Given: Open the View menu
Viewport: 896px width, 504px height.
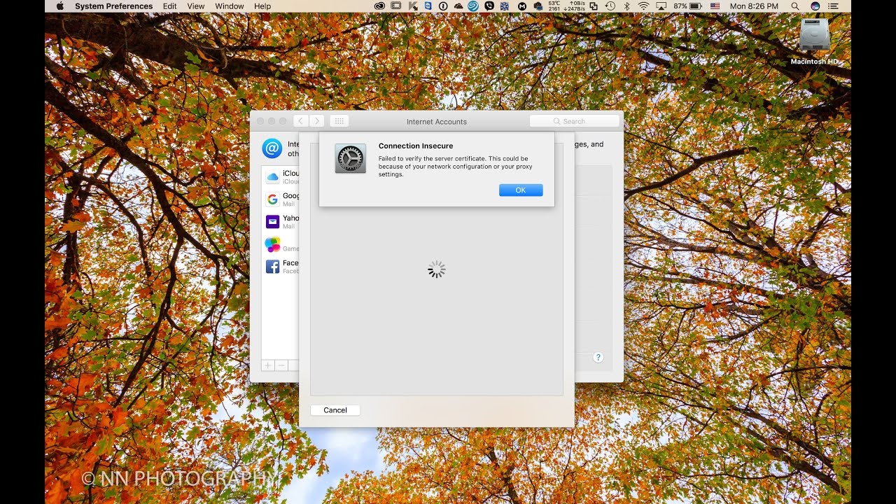Looking at the screenshot, I should [x=196, y=6].
